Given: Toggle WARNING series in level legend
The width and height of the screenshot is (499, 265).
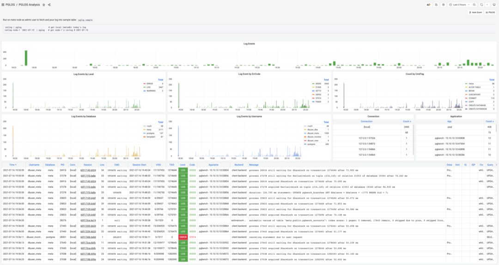Looking at the screenshot, I should coord(151,90).
